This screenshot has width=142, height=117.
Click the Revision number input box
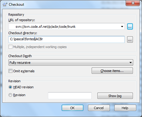(x=70, y=96)
